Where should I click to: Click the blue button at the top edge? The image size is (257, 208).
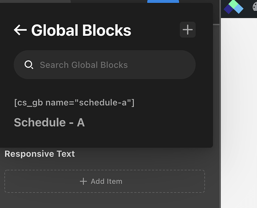pyautogui.click(x=163, y=2)
